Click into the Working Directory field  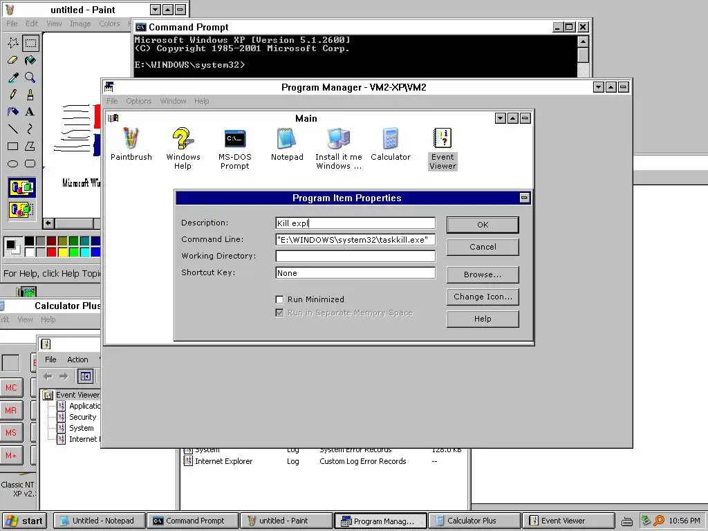point(355,256)
